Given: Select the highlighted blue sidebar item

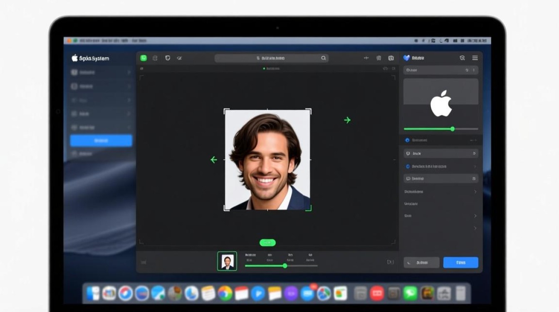Looking at the screenshot, I should click(101, 141).
